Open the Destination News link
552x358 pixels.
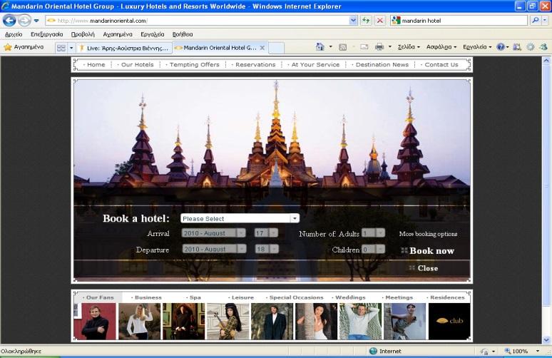(x=382, y=65)
